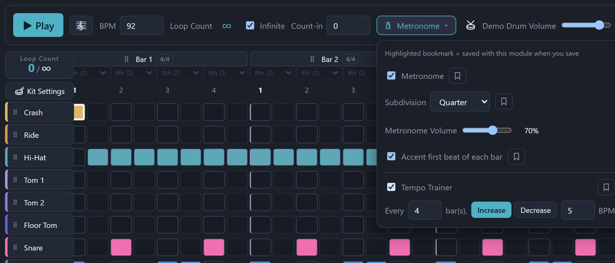Click the BPM input field showing 92
Image resolution: width=615 pixels, height=263 pixels.
pos(142,26)
